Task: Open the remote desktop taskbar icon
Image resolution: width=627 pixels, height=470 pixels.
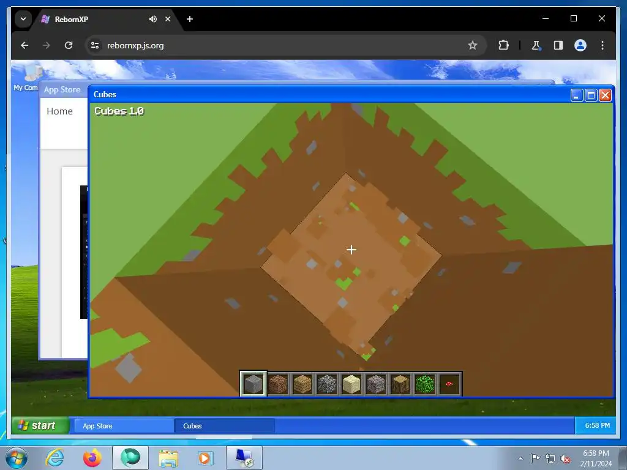Action: [244, 458]
